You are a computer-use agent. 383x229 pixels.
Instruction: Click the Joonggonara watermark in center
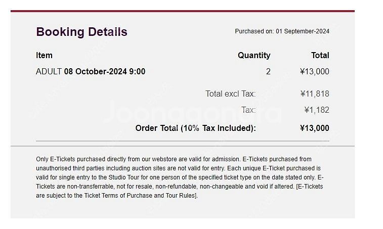point(193,112)
